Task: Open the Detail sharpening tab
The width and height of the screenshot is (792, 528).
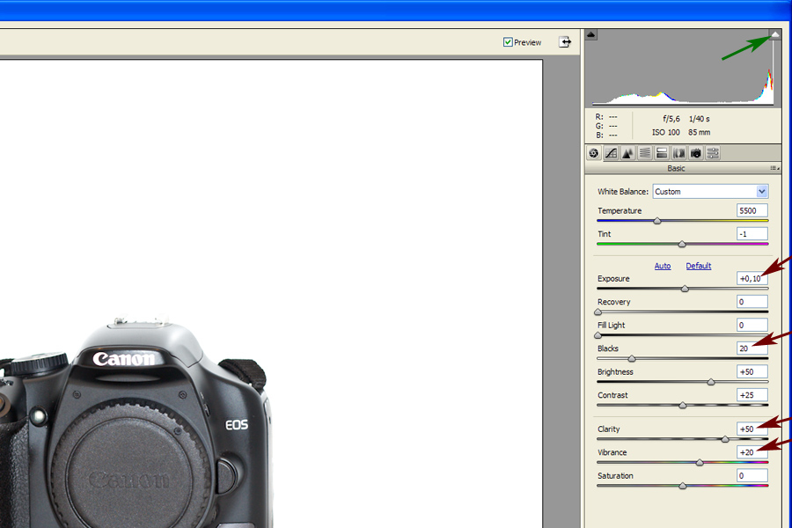Action: (x=627, y=153)
